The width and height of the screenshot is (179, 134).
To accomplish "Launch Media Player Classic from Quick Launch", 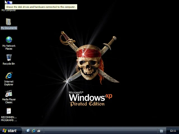I will pos(39,131).
